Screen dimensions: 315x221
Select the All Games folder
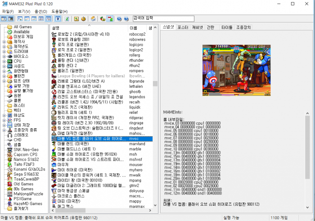pos(22,27)
